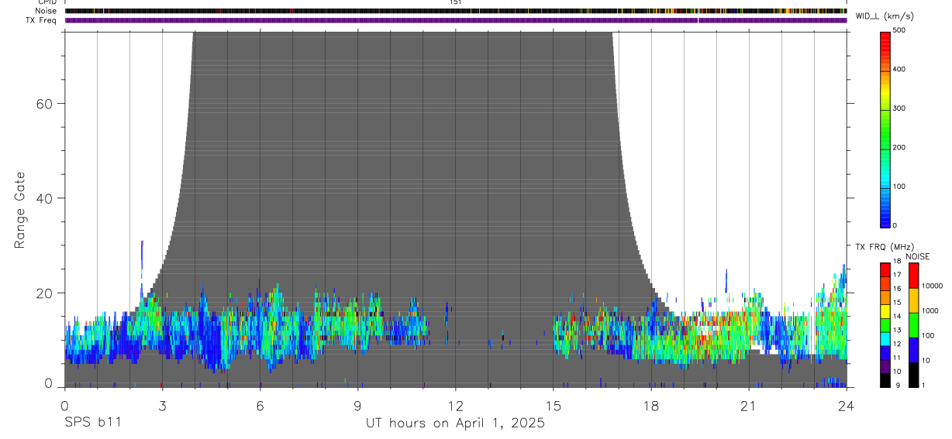Click the cyan segment of the TX FRQ color bar
The width and height of the screenshot is (952, 439).
point(885,339)
